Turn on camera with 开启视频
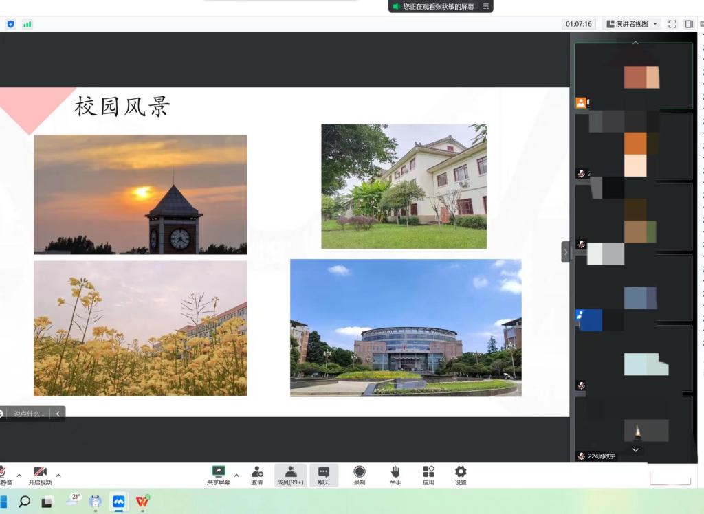This screenshot has height=514, width=704. point(38,474)
